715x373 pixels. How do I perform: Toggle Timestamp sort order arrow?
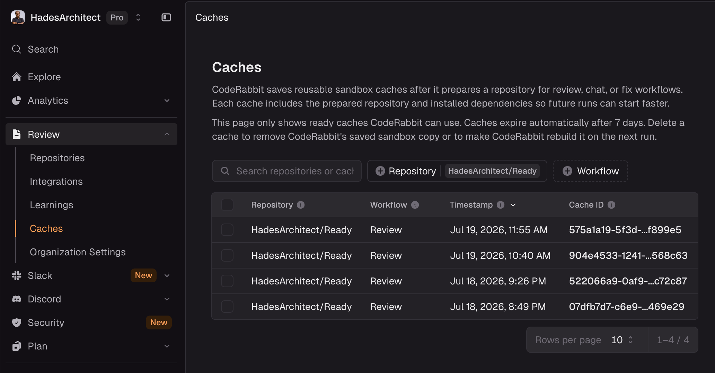[513, 205]
